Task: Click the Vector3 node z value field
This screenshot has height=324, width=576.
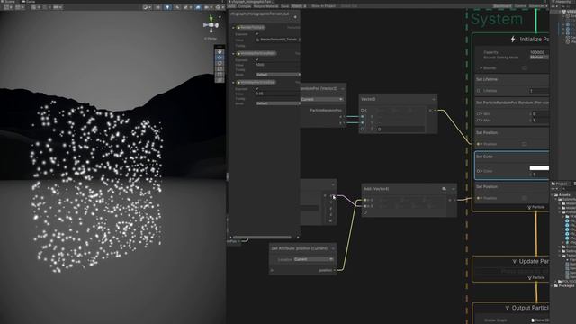Action: pos(400,130)
